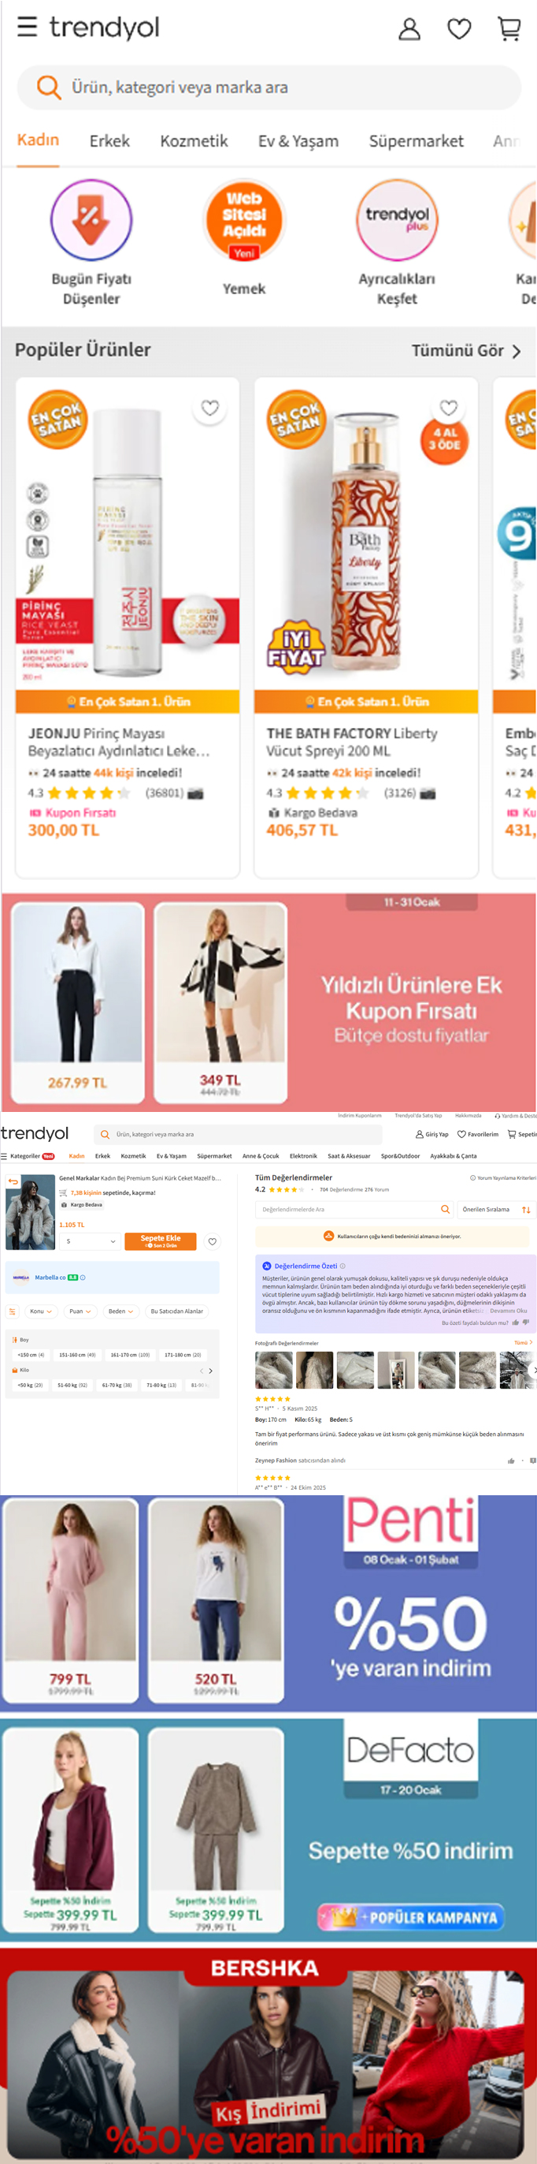Open the Penti %50'ye varan indirim banner
Screen dimensions: 537x2164
point(268,1602)
